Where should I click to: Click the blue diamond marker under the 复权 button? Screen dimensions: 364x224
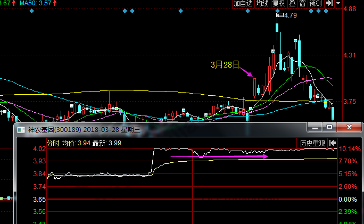tap(278, 11)
